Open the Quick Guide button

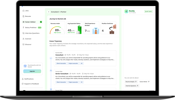[x=148, y=12]
